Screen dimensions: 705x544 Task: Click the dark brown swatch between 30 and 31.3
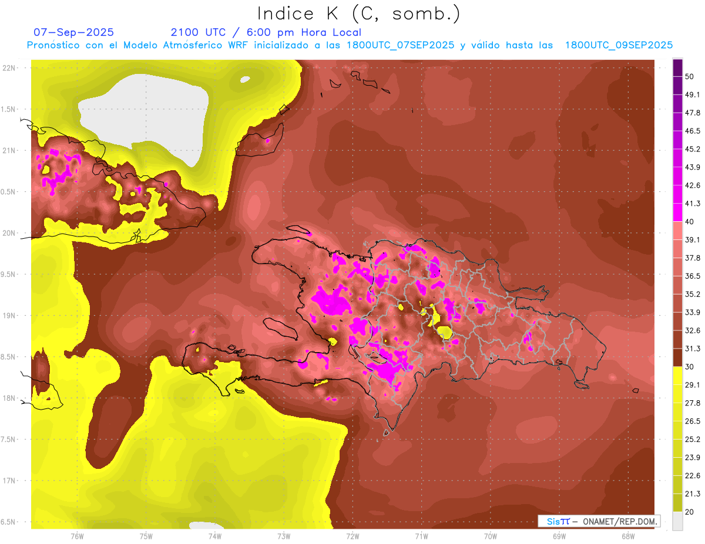pos(677,357)
